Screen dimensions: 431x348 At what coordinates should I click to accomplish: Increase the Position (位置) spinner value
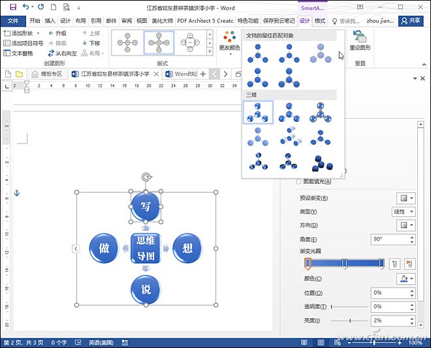412,291
